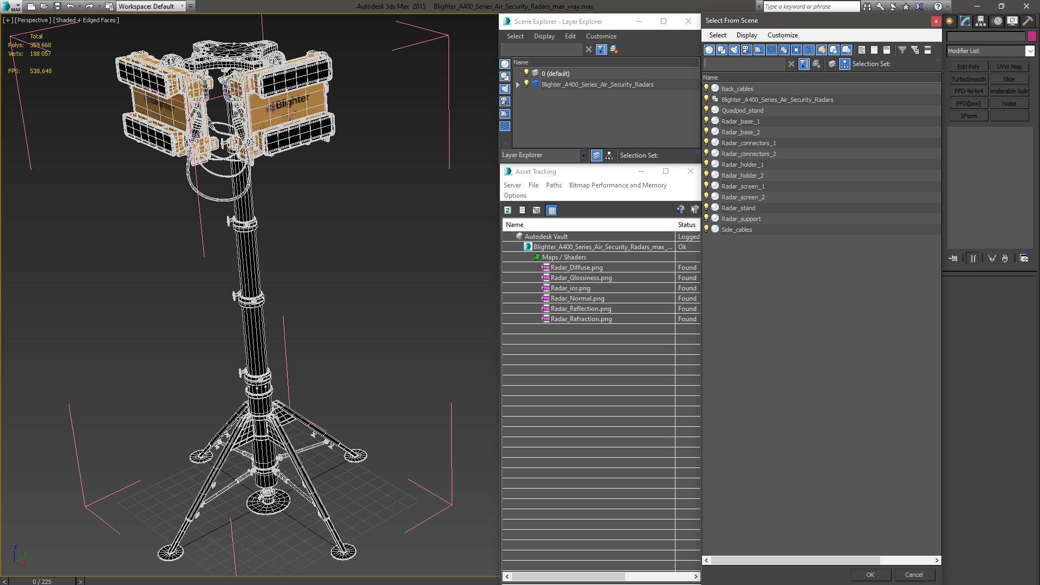This screenshot has width=1040, height=585.
Task: Open Display command panel tab
Action: click(x=1012, y=21)
